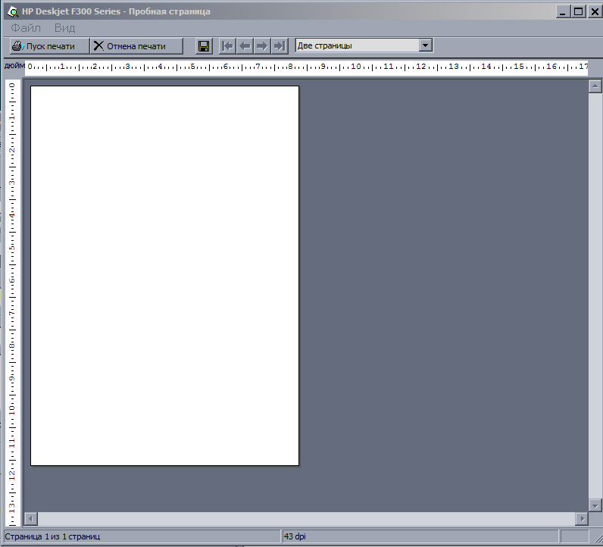Maximize the print preview window

click(578, 11)
